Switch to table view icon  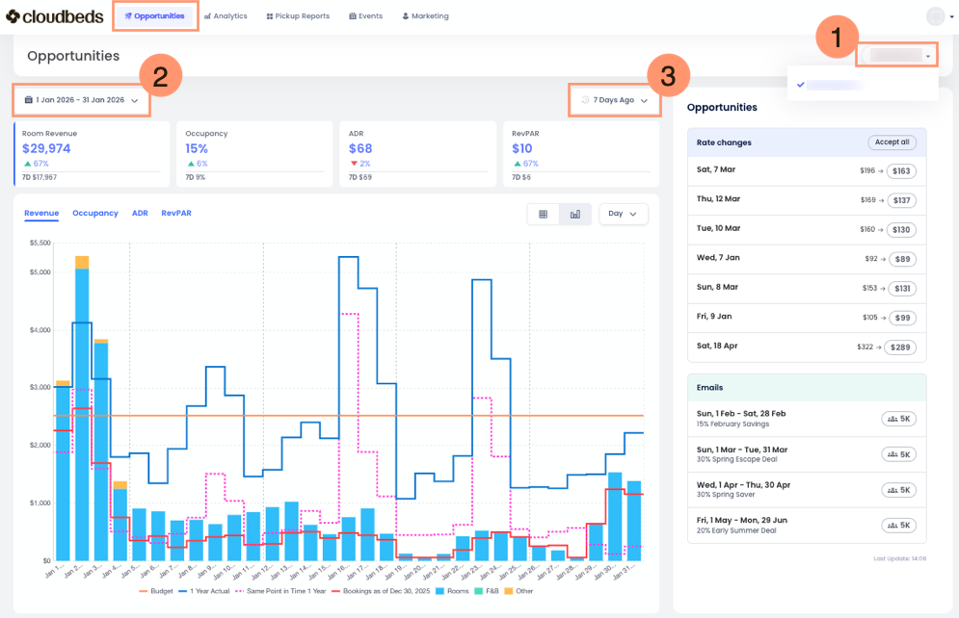click(544, 214)
